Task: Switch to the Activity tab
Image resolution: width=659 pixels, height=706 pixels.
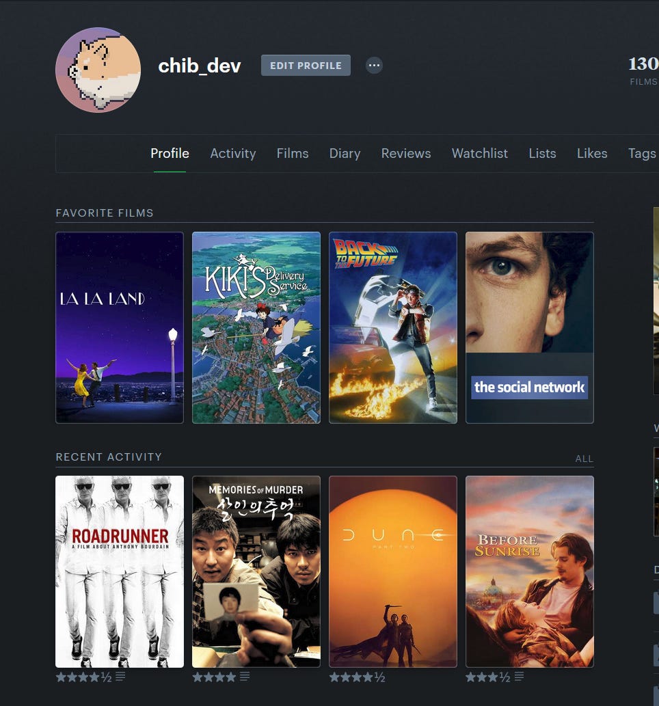Action: pyautogui.click(x=233, y=154)
